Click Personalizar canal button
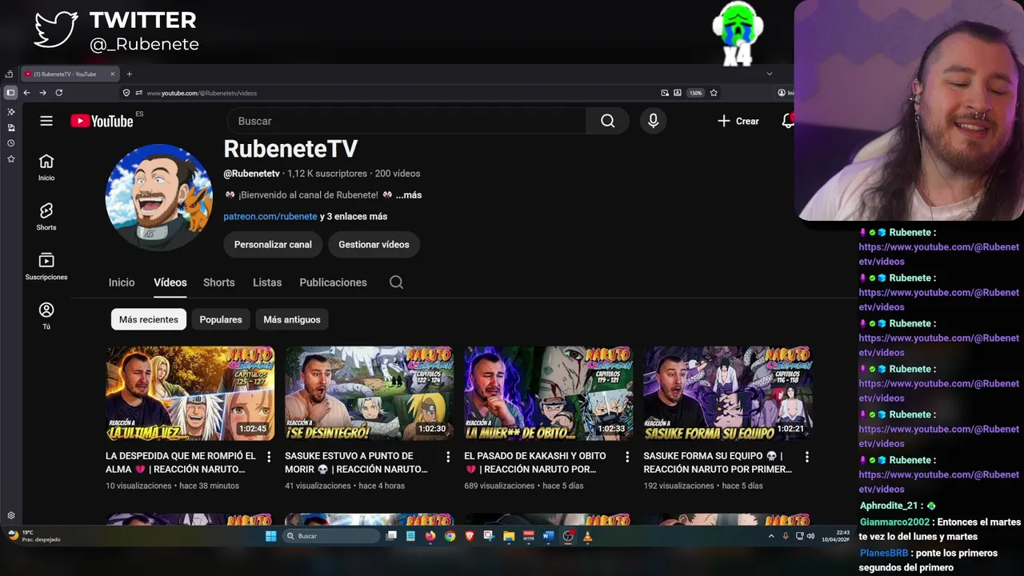The height and width of the screenshot is (576, 1024). (x=273, y=245)
